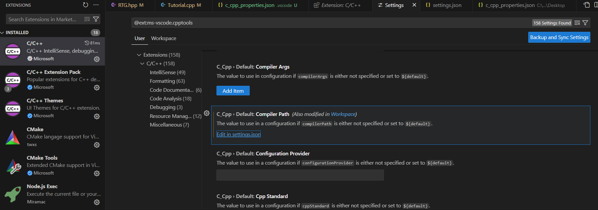Open Edit in settings.json link
This screenshot has height=210, width=598.
pyautogui.click(x=238, y=134)
